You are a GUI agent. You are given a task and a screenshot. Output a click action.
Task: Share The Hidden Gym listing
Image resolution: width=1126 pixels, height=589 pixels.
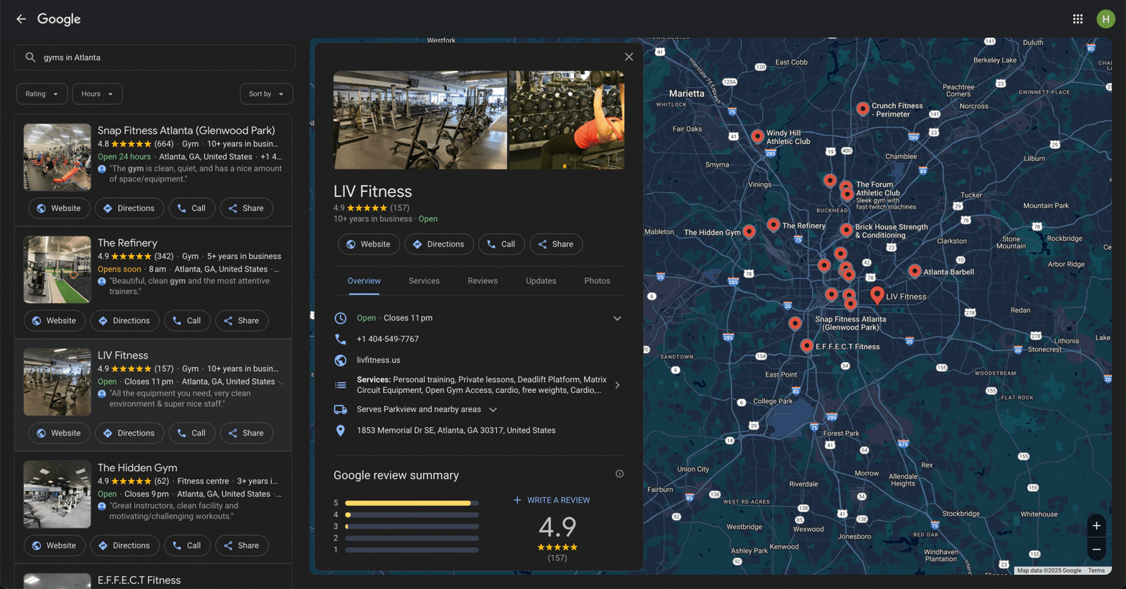click(x=241, y=545)
